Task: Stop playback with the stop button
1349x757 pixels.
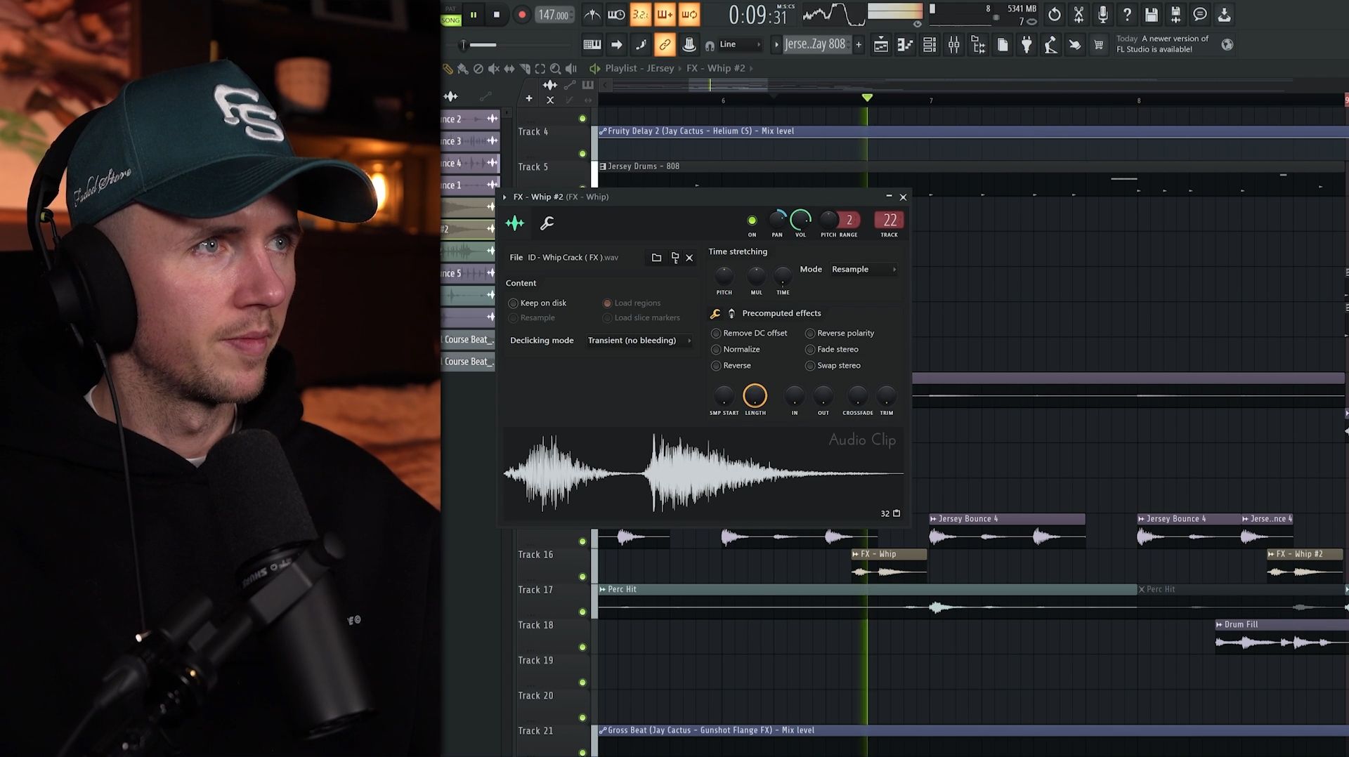Action: pos(497,15)
